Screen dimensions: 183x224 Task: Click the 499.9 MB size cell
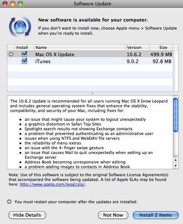pos(161,54)
